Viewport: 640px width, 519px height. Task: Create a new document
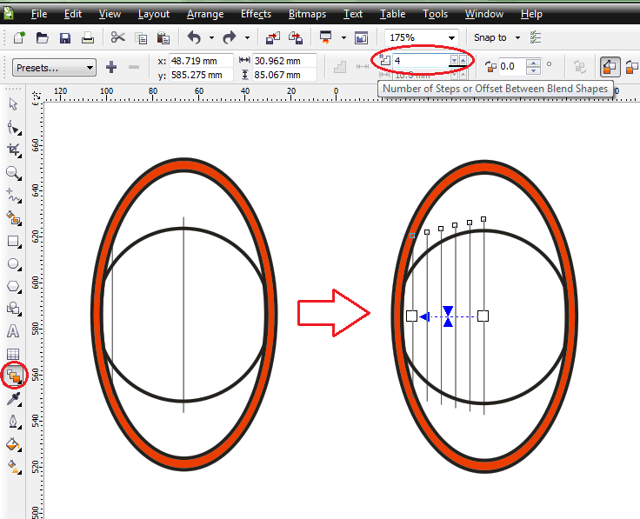(19, 37)
